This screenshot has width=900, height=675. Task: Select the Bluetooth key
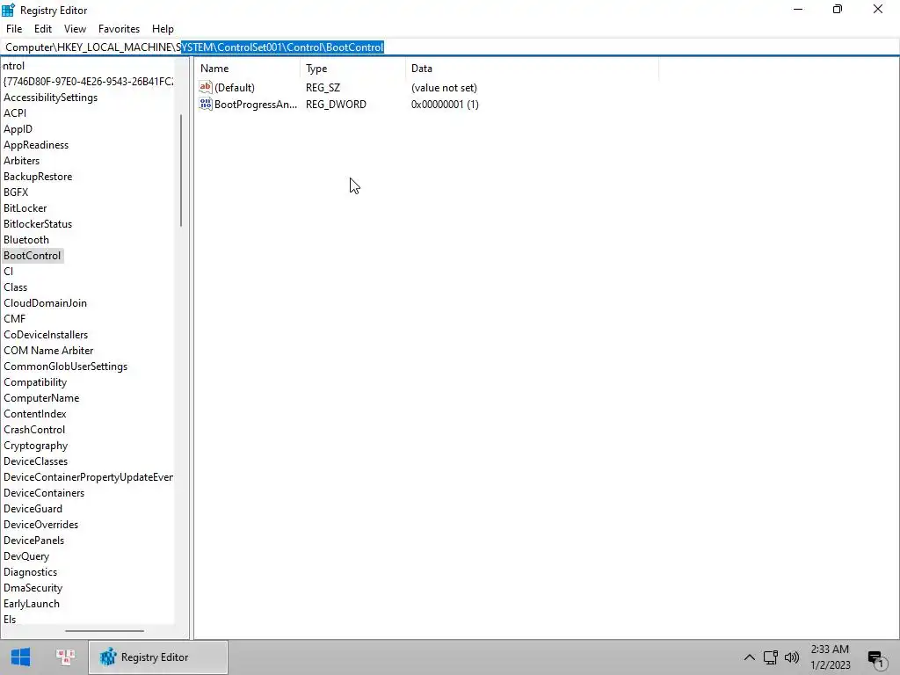pos(26,240)
